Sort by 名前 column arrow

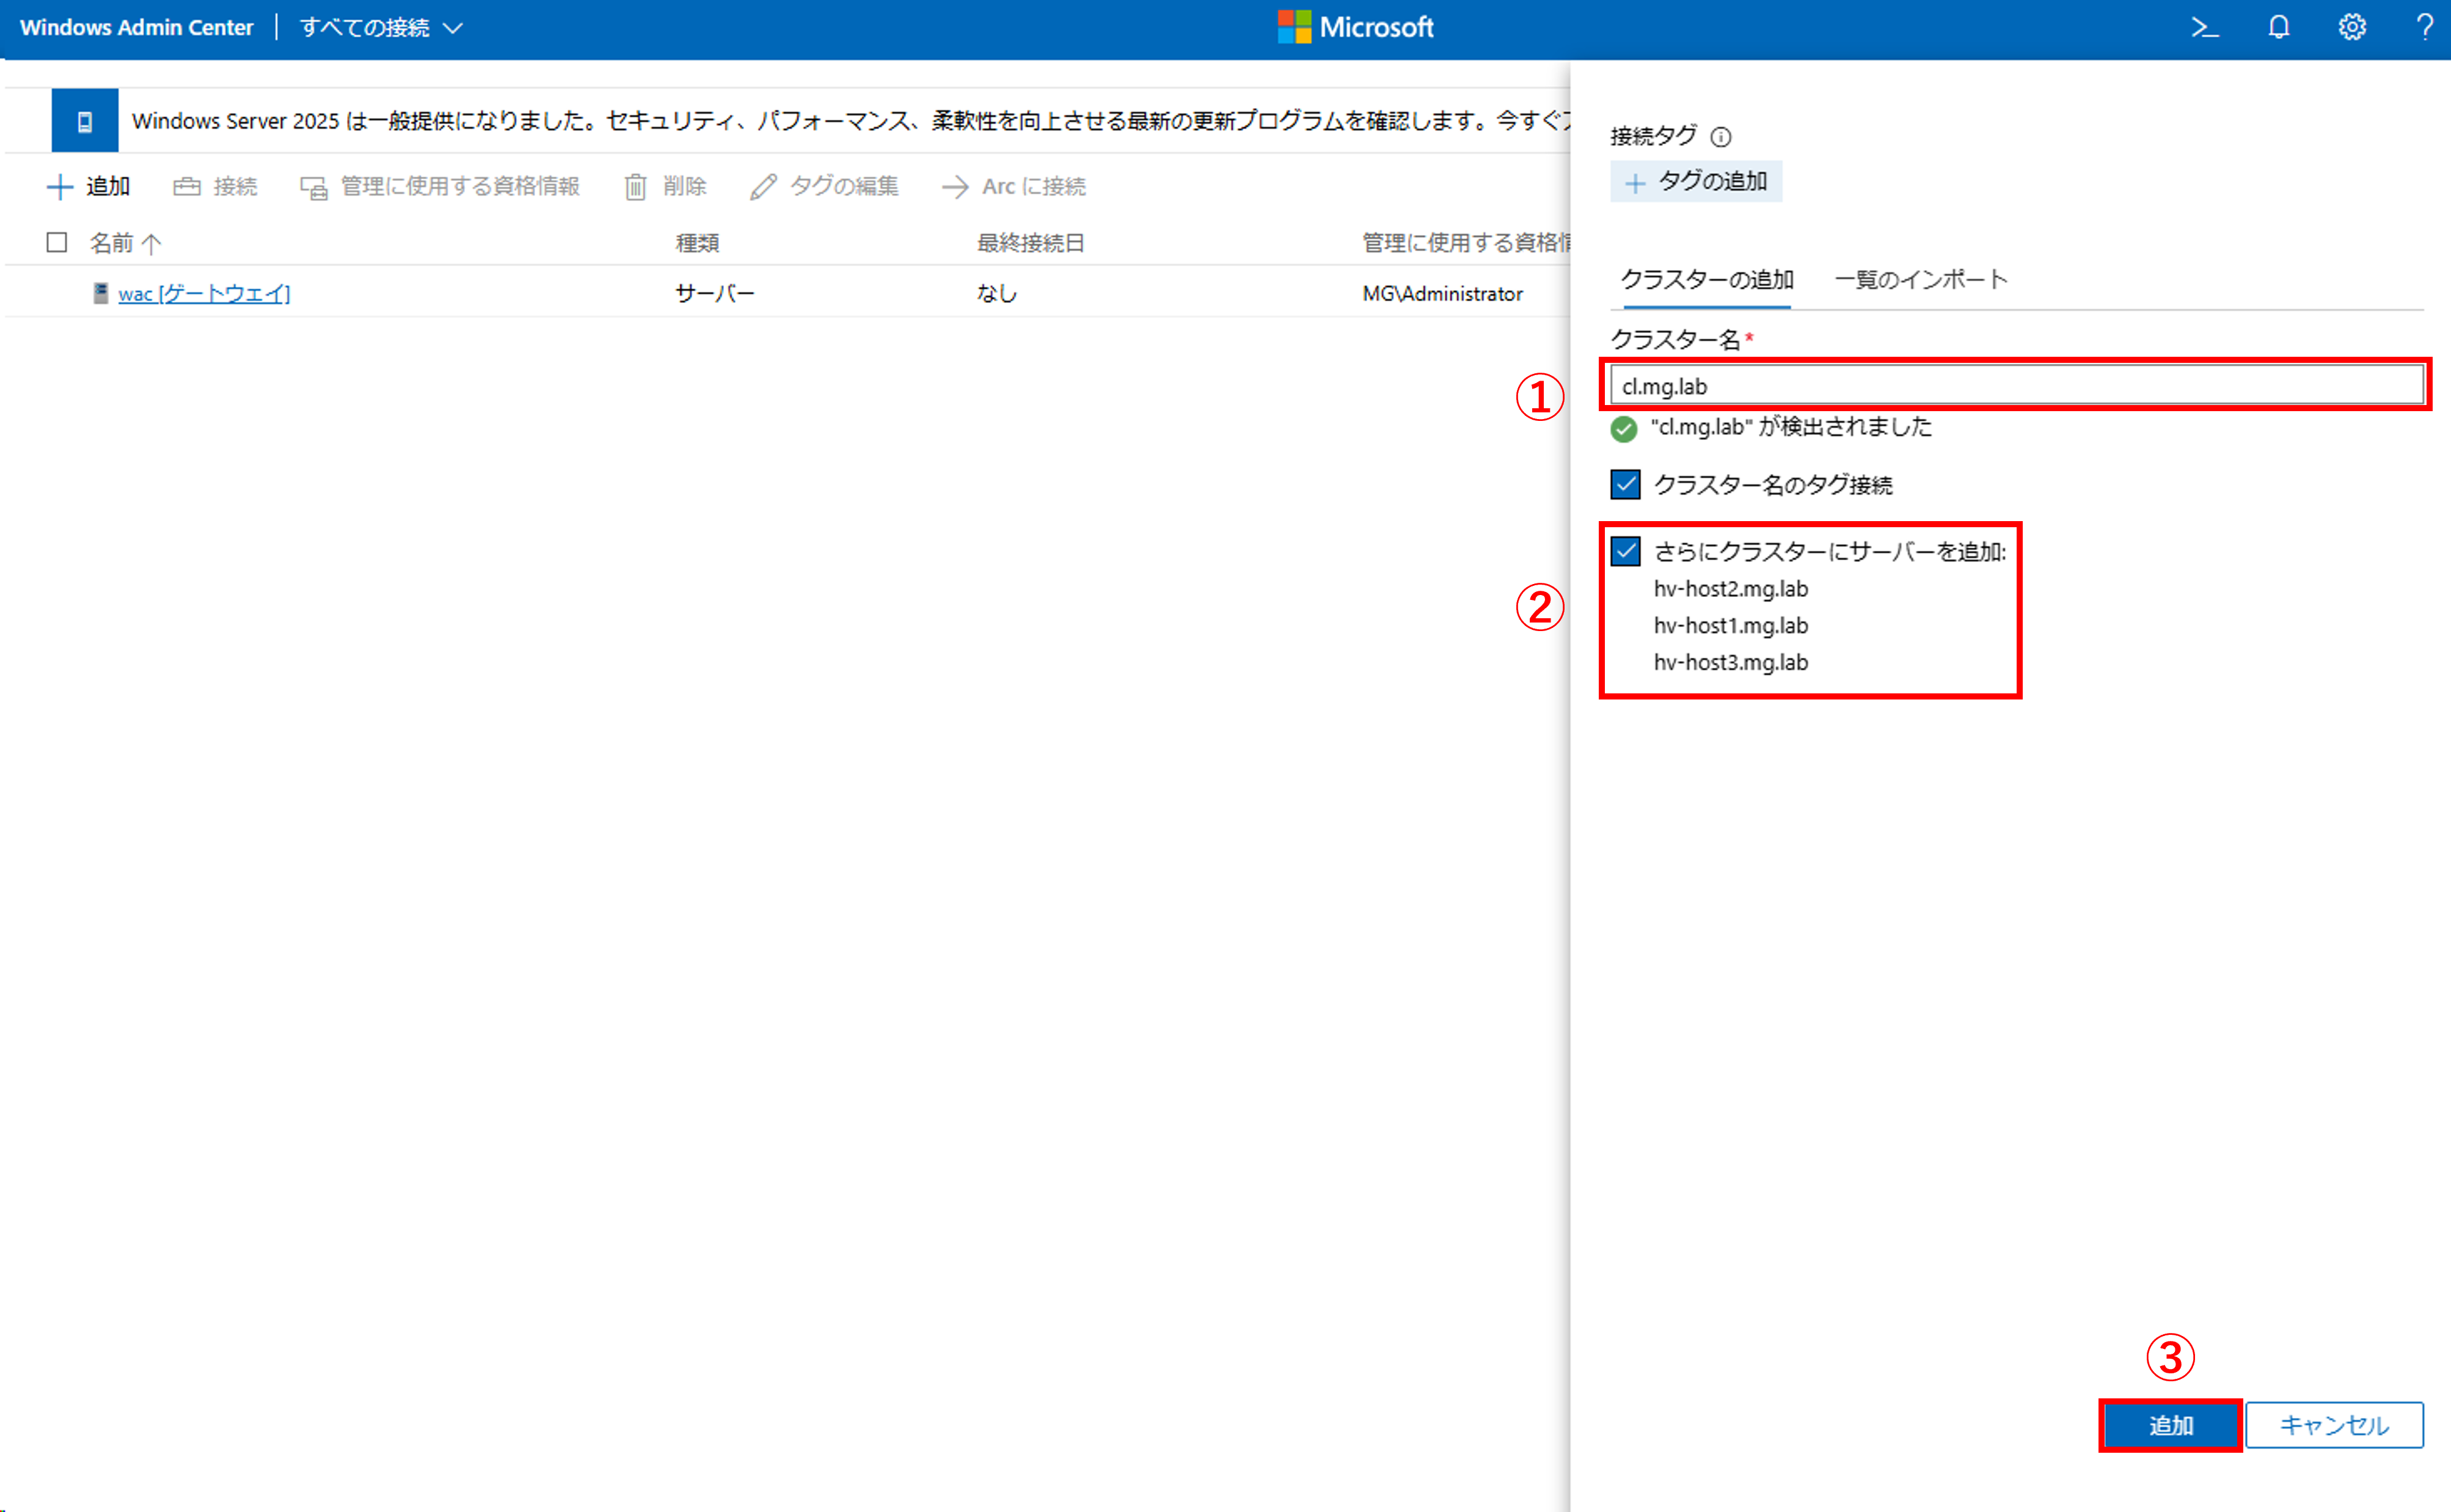(x=152, y=243)
